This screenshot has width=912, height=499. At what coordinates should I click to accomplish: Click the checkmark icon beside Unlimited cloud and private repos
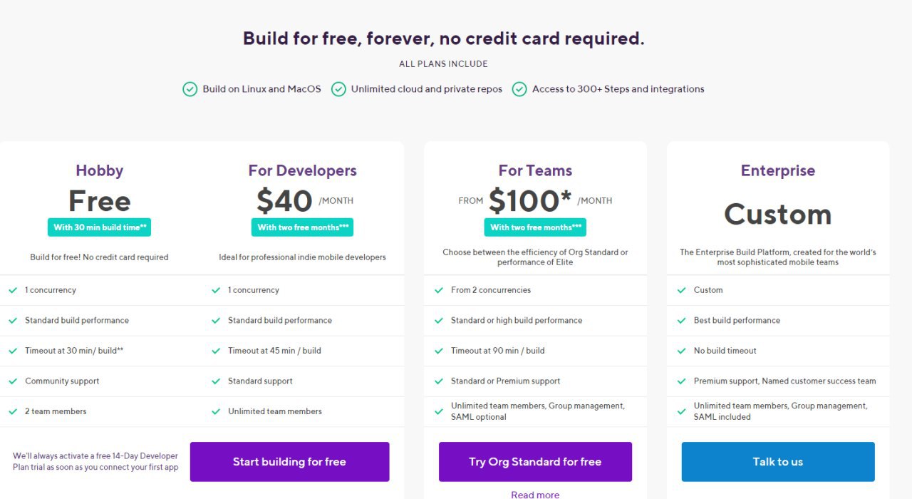(x=338, y=89)
